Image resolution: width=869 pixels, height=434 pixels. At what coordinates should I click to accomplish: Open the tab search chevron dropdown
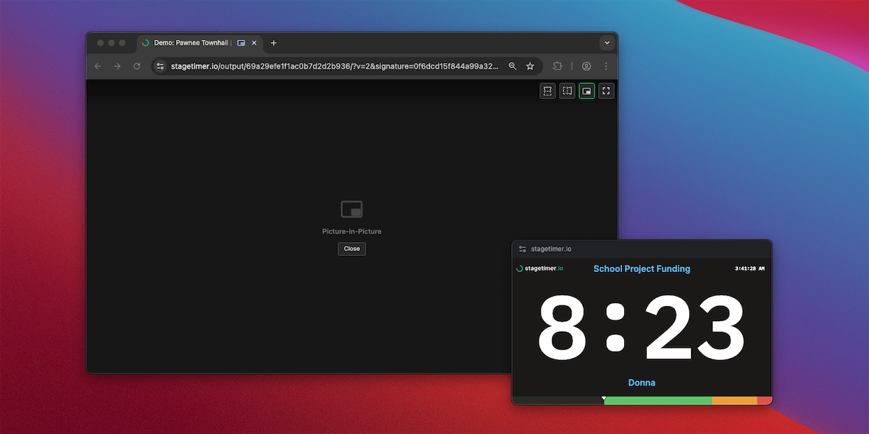[x=607, y=43]
